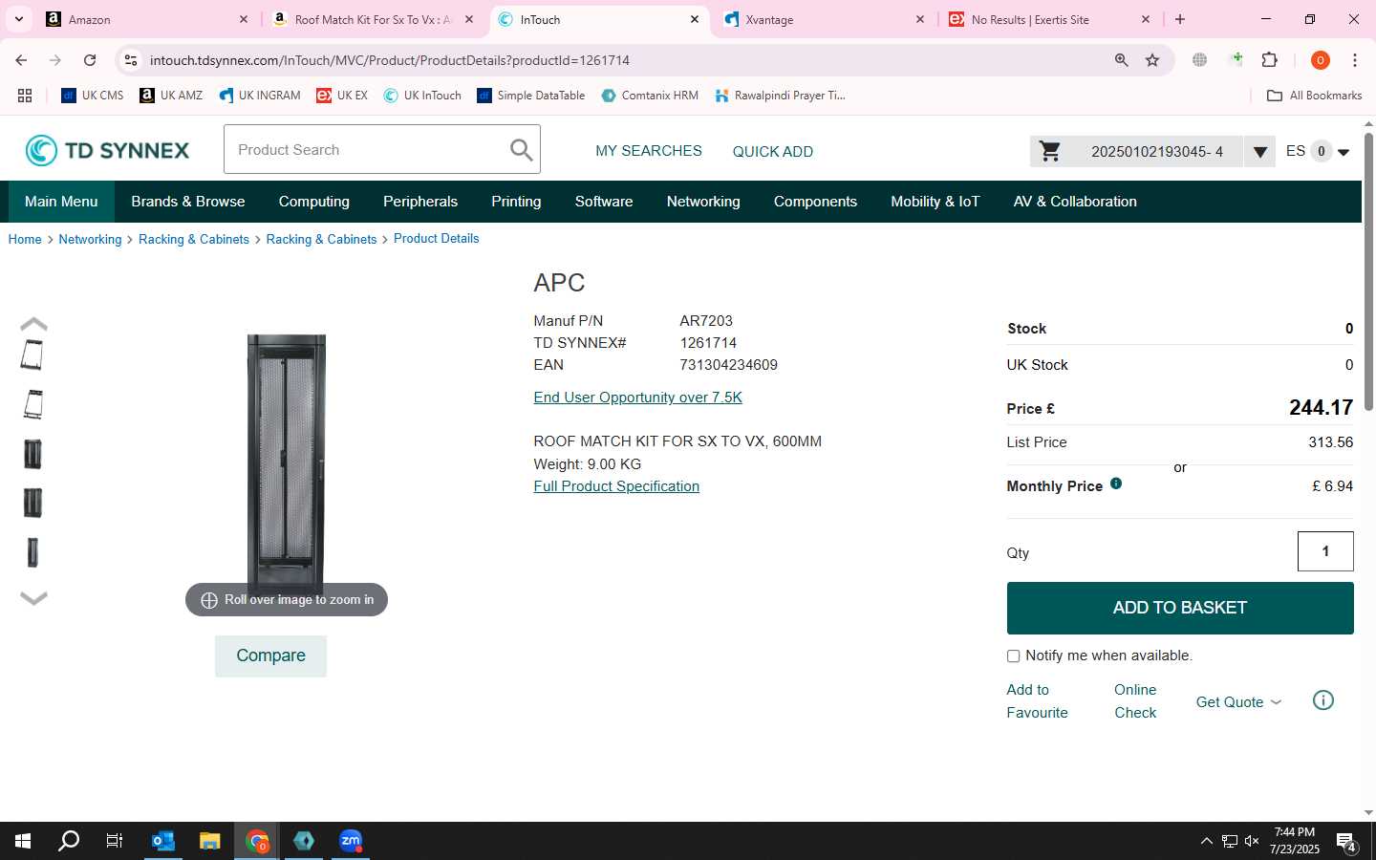Reload the page with refresh icon
This screenshot has width=1376, height=860.
[90, 60]
